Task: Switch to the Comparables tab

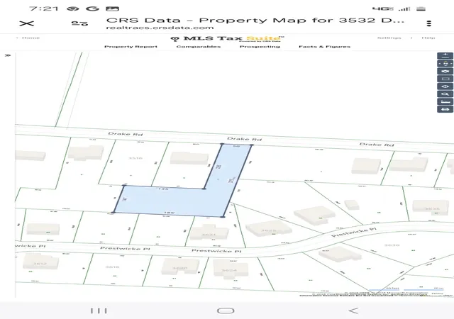Action: point(199,47)
